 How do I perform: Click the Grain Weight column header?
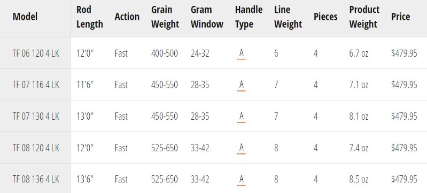tap(165, 17)
